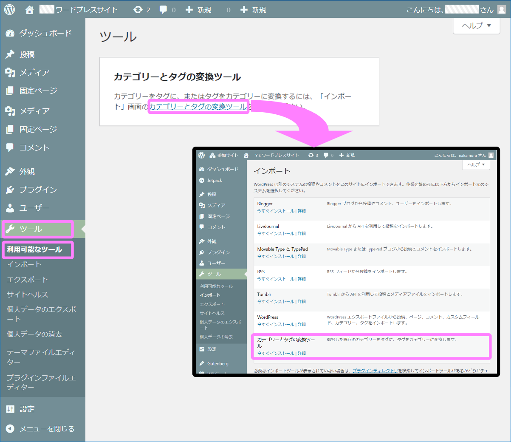The height and width of the screenshot is (442, 511).
Task: Click the プラグイン plugin icon
Action: (11, 190)
